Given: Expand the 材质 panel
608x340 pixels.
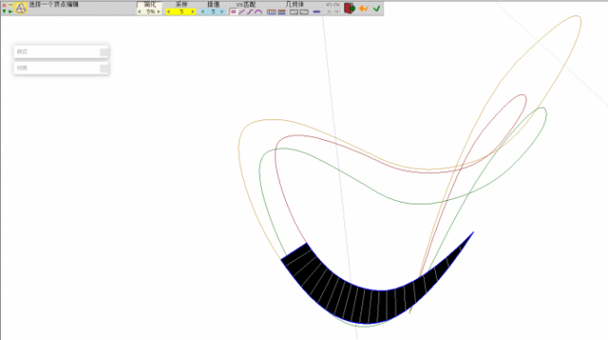Looking at the screenshot, I should click(x=61, y=68).
